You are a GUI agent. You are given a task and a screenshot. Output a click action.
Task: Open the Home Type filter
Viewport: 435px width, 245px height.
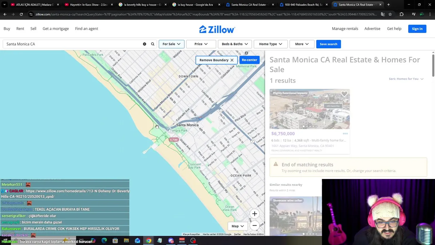click(271, 44)
